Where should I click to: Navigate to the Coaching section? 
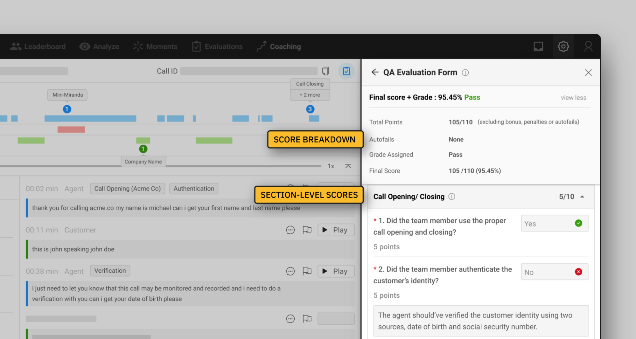pos(278,46)
